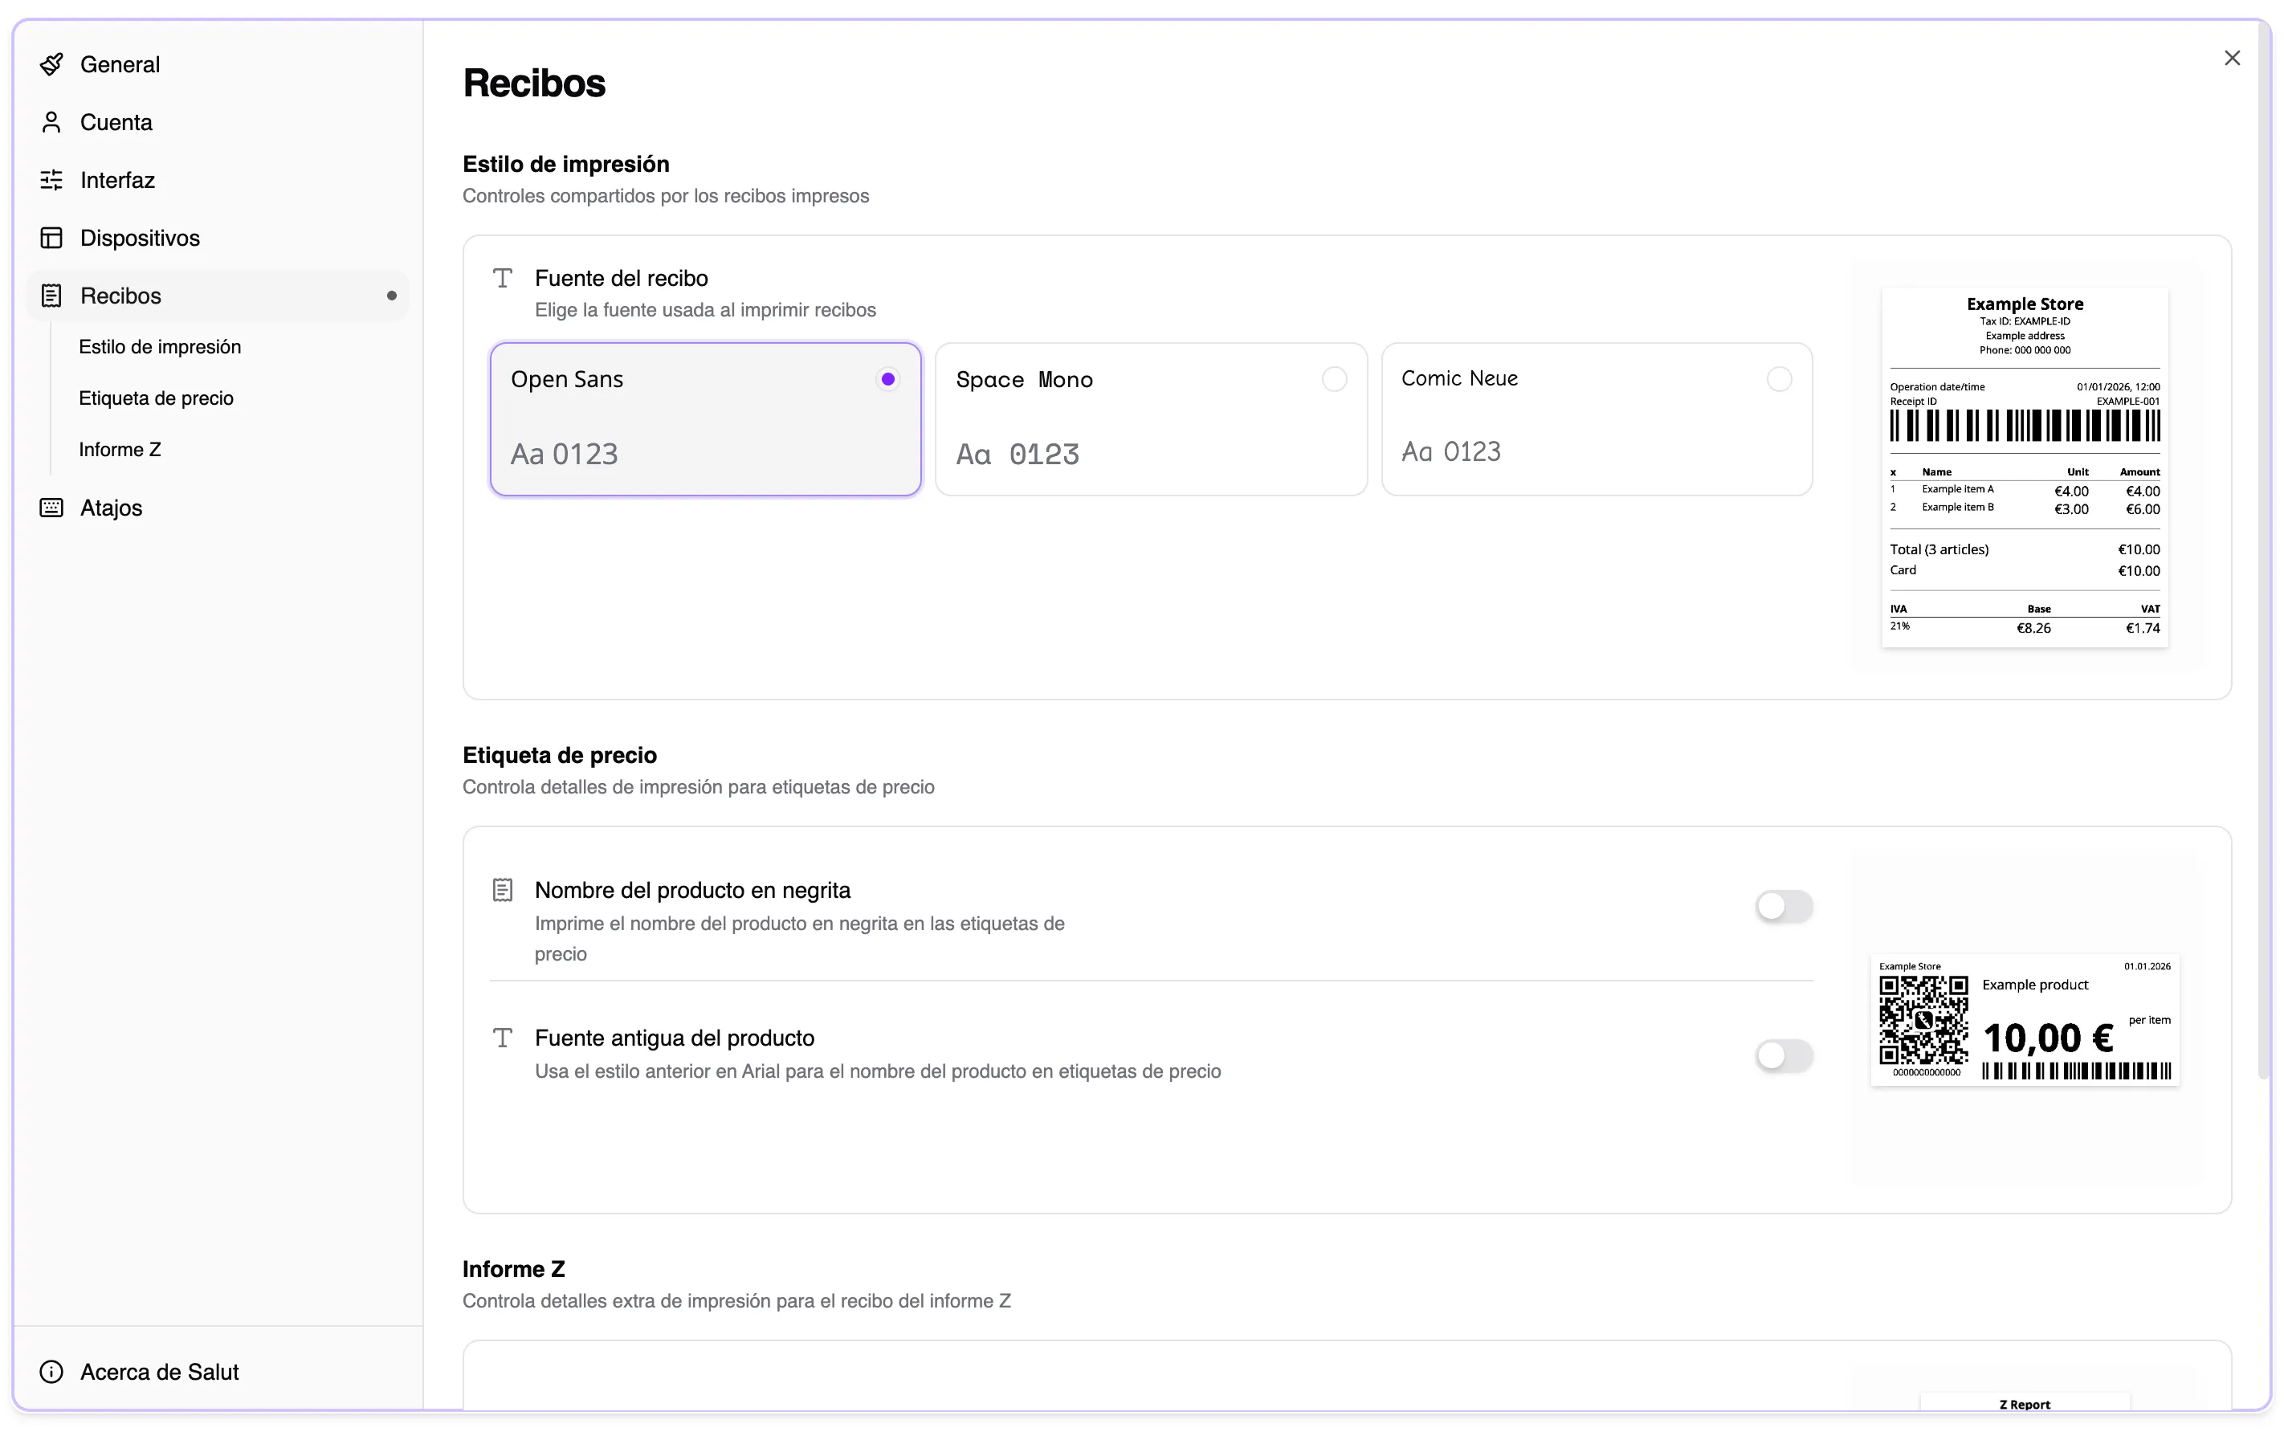Choose the Comic Neue font card sample
The width and height of the screenshot is (2284, 1436).
point(1597,419)
